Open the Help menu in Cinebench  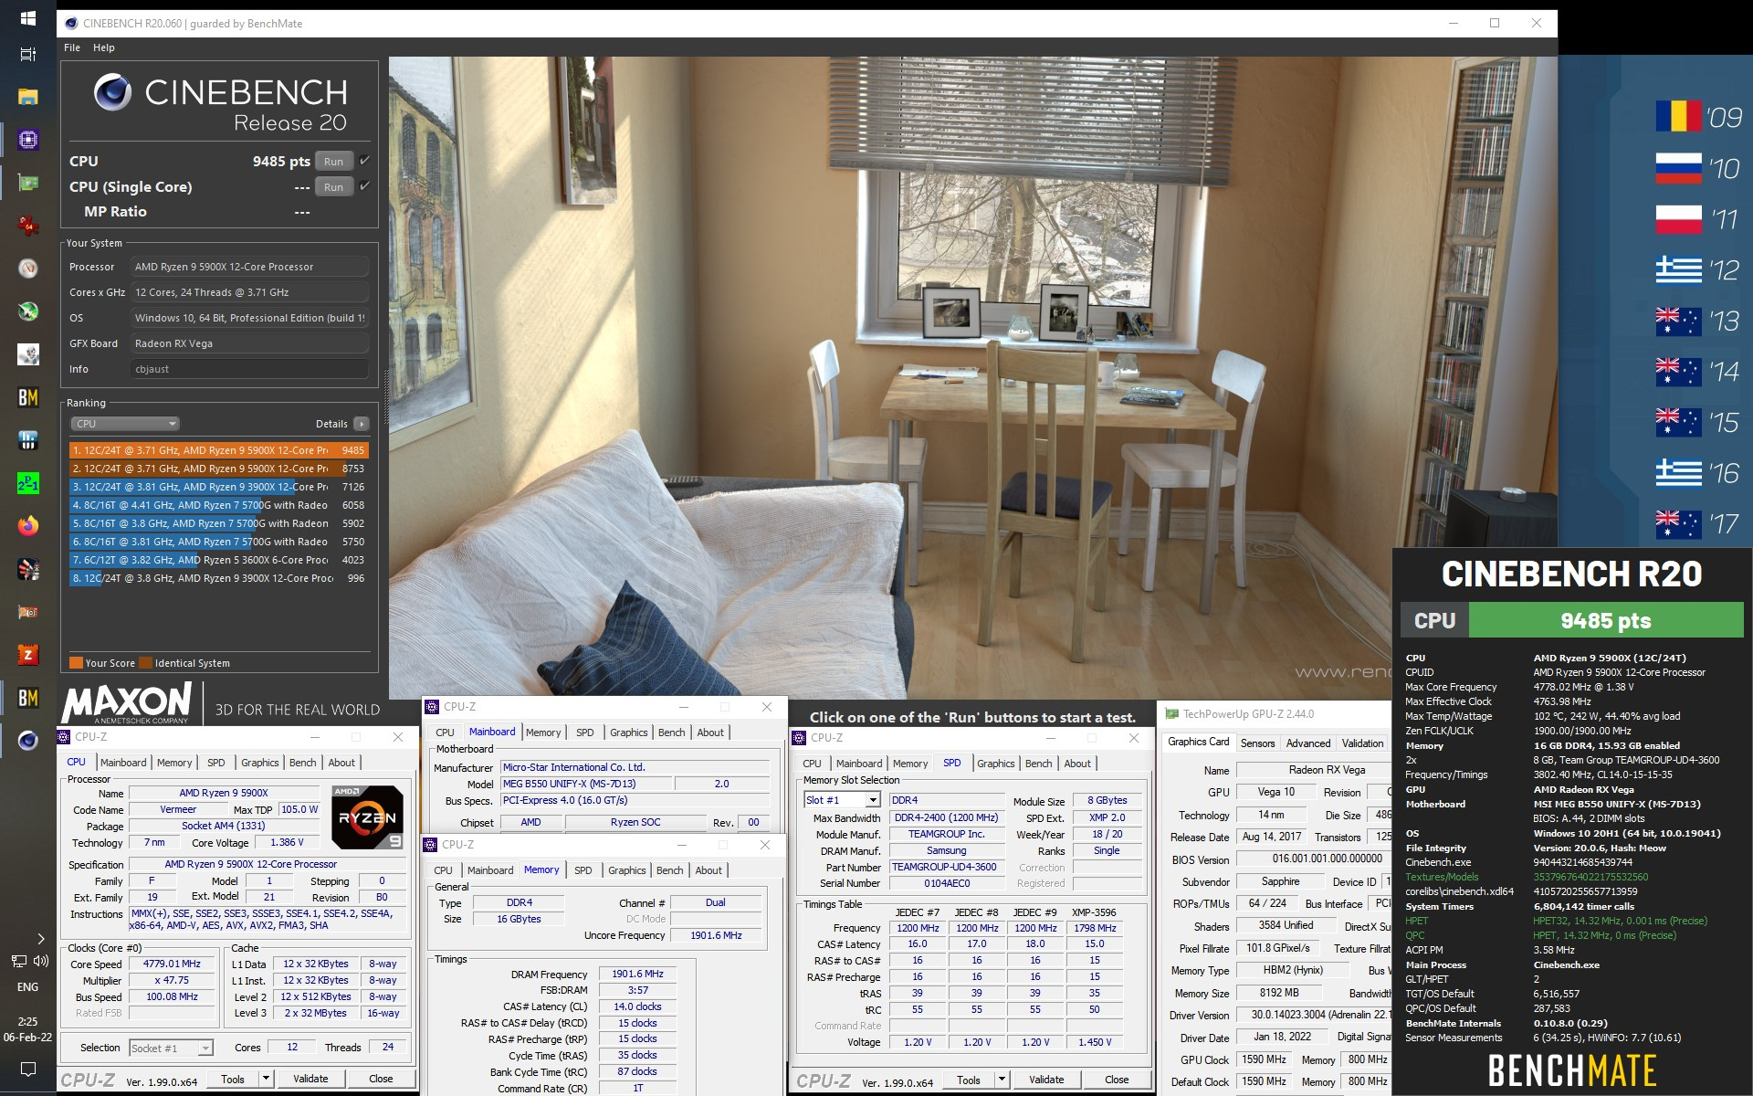[104, 47]
